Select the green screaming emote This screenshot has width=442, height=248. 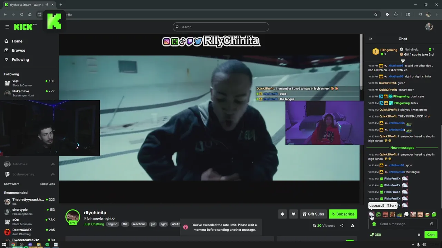tap(378, 215)
